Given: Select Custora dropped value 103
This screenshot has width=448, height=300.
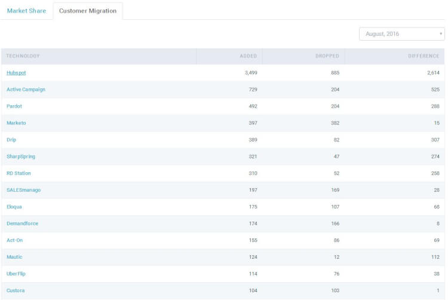Looking at the screenshot, I should (335, 290).
